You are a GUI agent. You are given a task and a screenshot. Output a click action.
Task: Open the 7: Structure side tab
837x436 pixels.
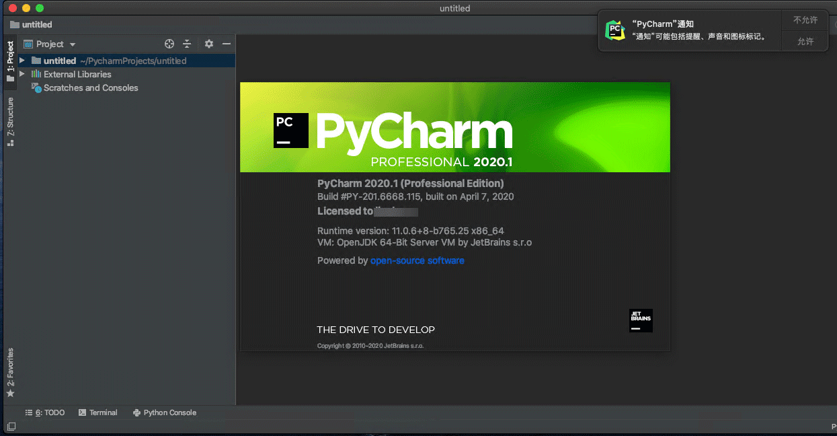10,122
